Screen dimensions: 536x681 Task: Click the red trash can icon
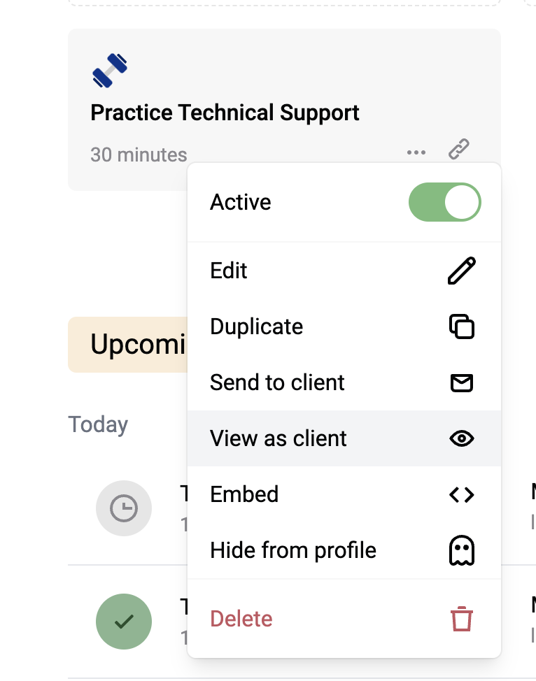462,619
